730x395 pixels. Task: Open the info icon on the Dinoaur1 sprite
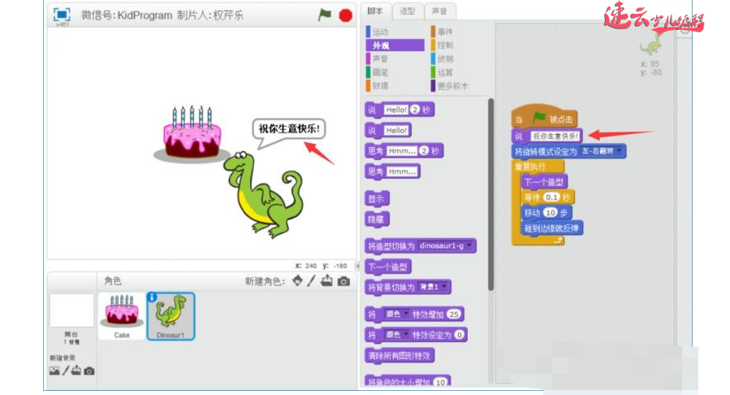click(x=152, y=297)
